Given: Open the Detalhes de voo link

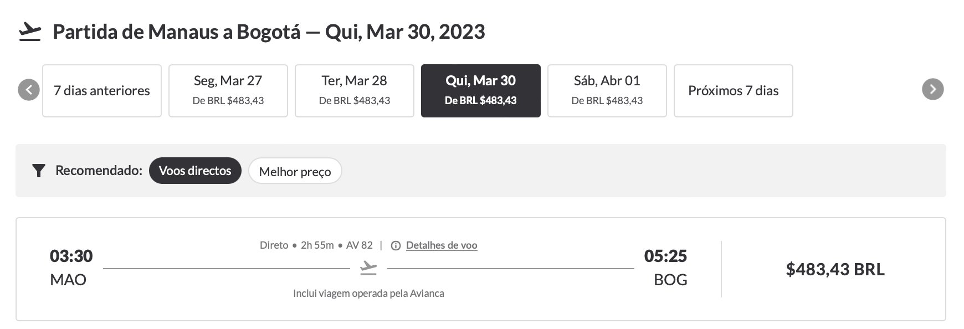Looking at the screenshot, I should point(442,245).
